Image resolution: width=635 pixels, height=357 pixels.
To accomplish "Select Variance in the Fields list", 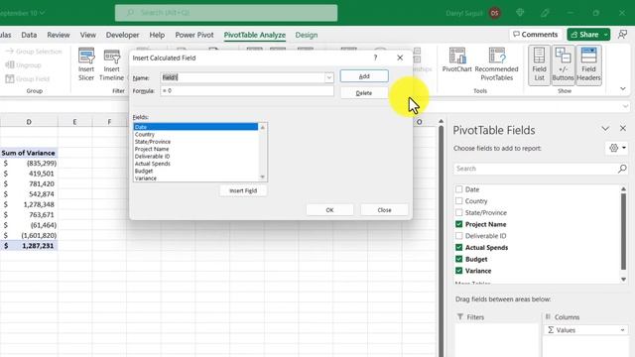I will point(195,178).
